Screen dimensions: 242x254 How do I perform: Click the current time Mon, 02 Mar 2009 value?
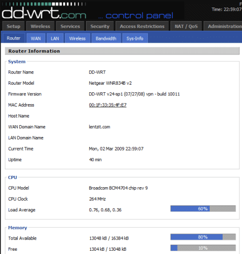point(116,149)
